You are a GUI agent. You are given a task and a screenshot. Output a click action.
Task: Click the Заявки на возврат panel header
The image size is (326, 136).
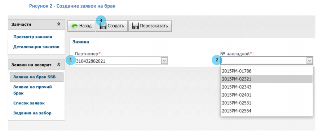point(36,65)
